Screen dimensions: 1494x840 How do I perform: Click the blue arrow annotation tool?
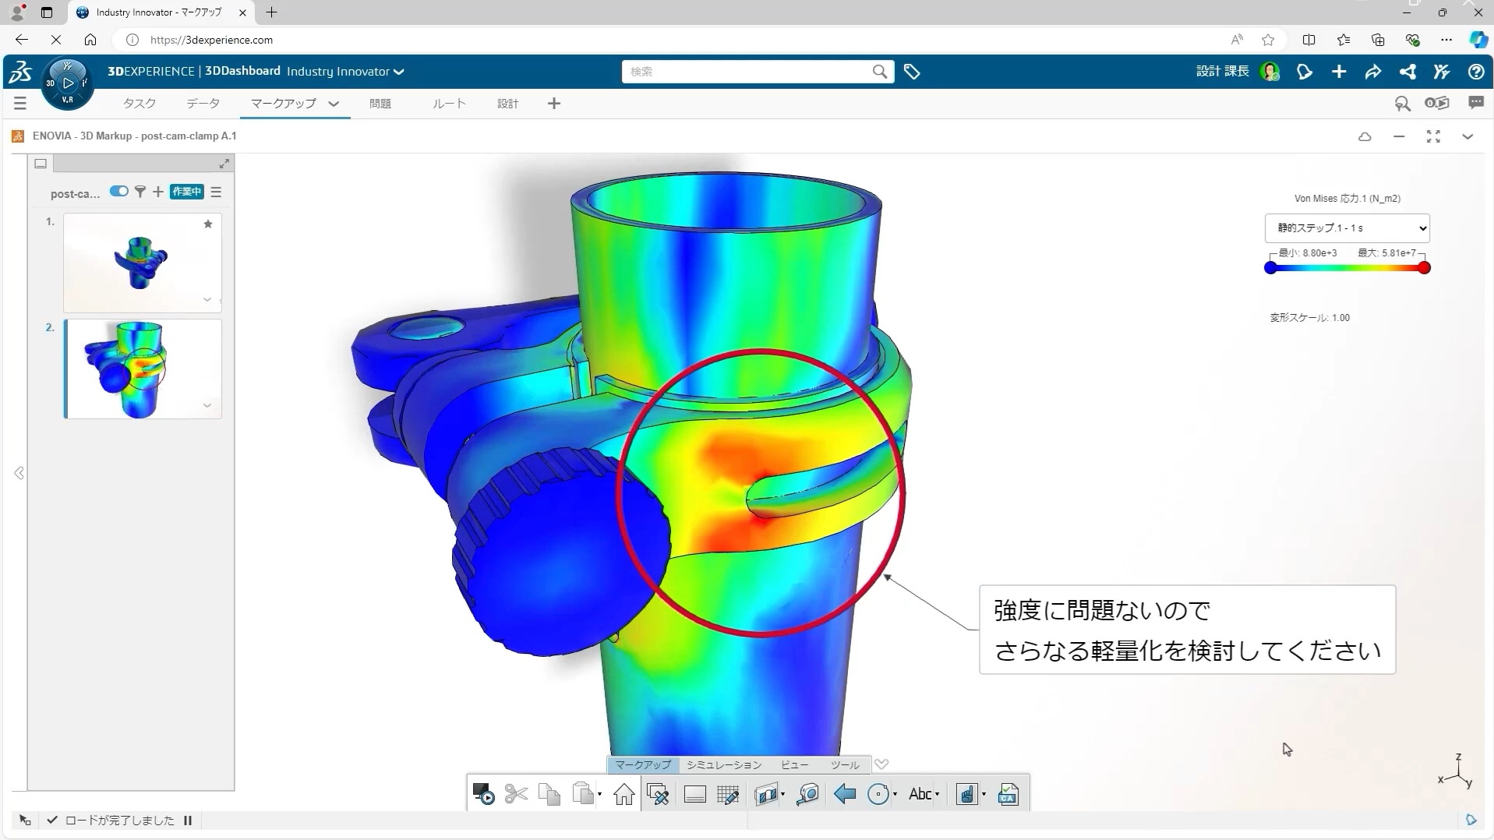(x=844, y=794)
